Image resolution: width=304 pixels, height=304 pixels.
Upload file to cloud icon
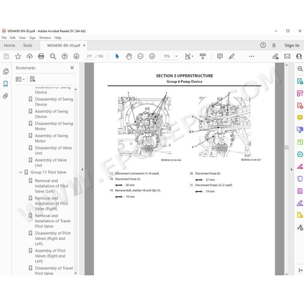[x=30, y=56]
